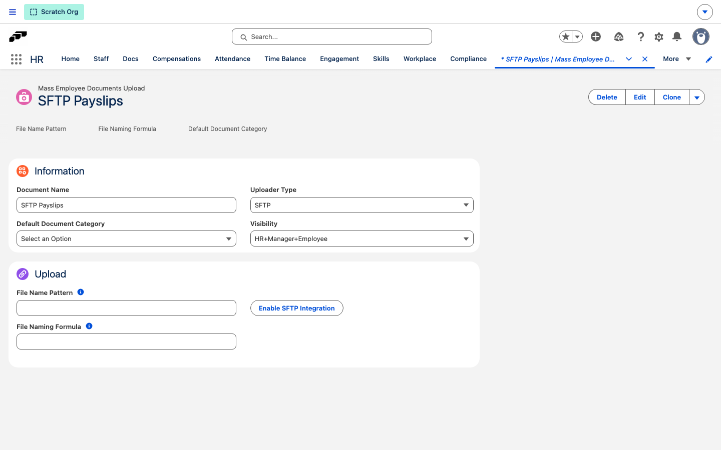Click Enable SFTP Integration button

point(297,308)
